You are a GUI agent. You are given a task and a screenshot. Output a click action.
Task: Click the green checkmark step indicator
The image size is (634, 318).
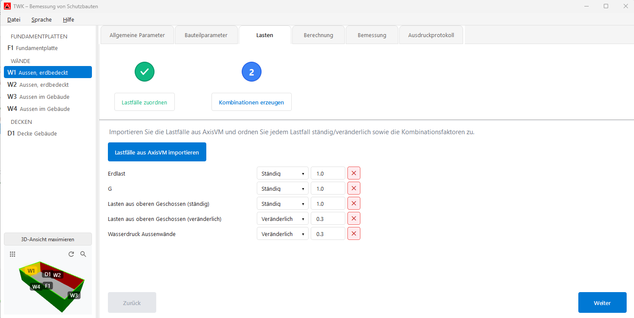(x=145, y=72)
